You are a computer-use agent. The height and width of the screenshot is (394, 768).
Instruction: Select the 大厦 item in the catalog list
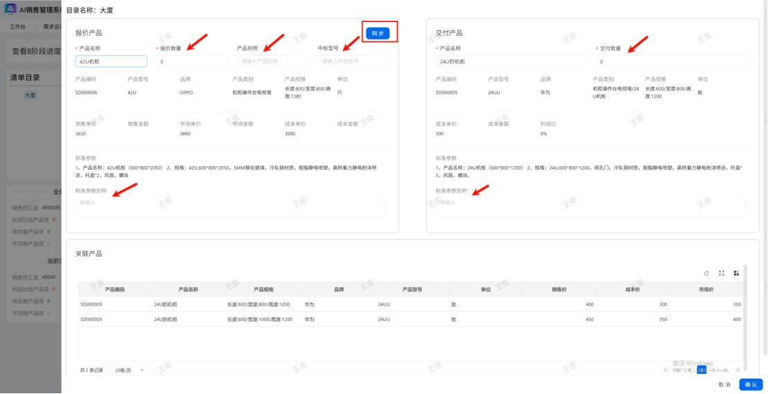(30, 96)
